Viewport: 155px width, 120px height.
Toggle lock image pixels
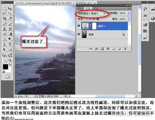click(x=90, y=19)
